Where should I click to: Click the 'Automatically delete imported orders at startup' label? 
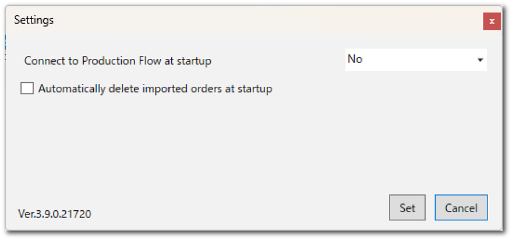[x=155, y=89]
